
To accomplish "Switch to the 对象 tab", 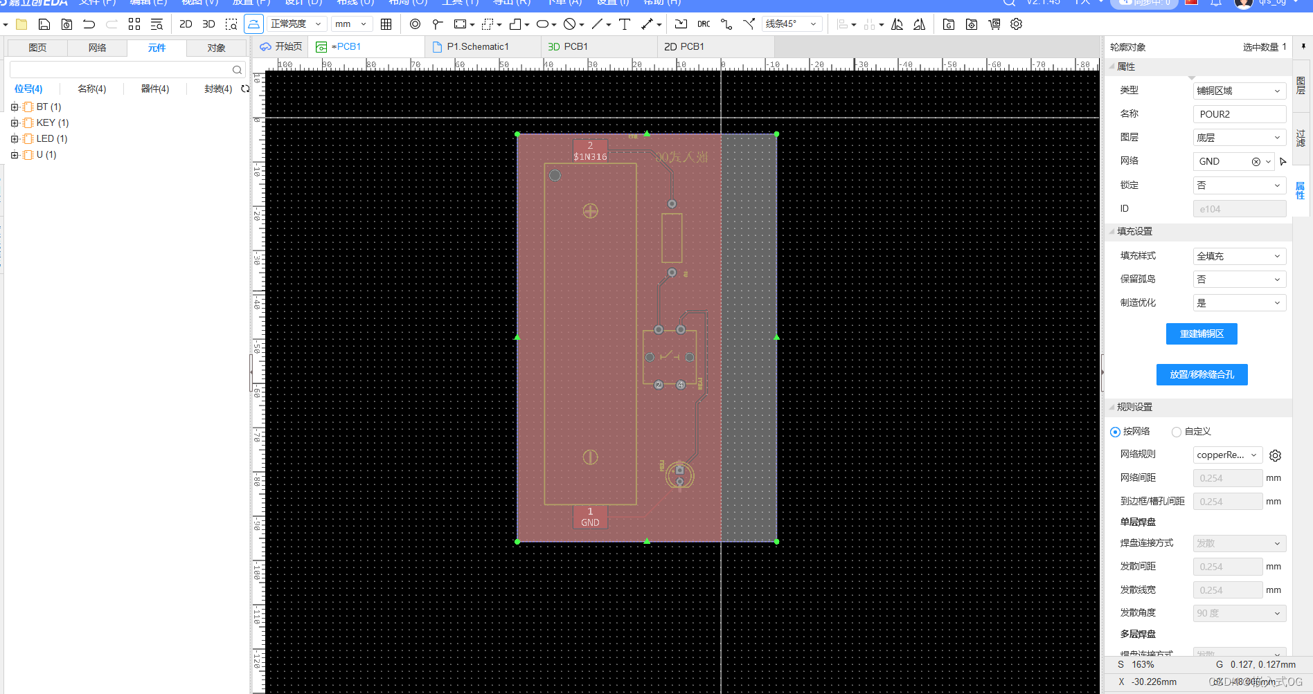I will [x=217, y=48].
